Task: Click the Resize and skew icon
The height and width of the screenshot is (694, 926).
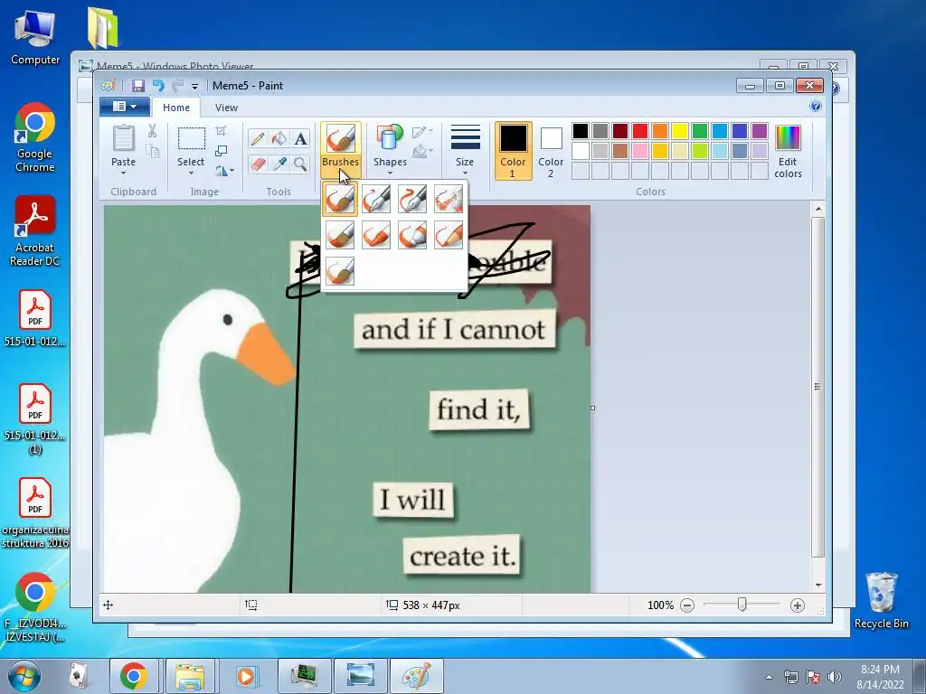Action: click(221, 151)
